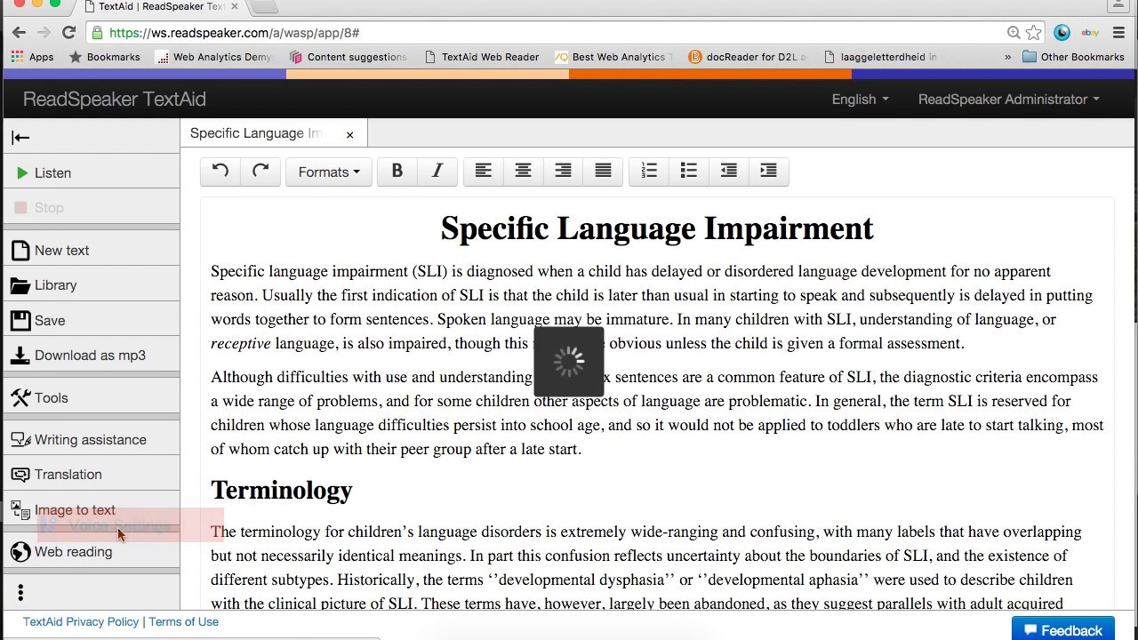Bookmark this page with the star icon
1138x640 pixels.
coord(1033,33)
